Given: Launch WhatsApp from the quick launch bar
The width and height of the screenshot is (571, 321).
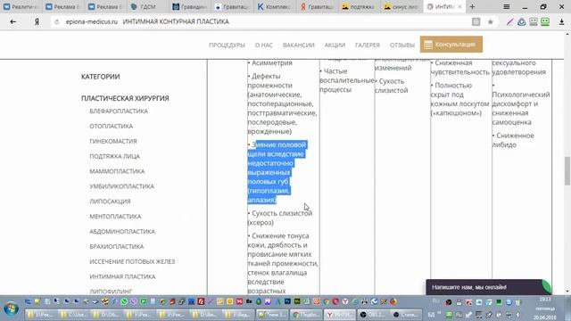Looking at the screenshot, I should click(x=124, y=301).
